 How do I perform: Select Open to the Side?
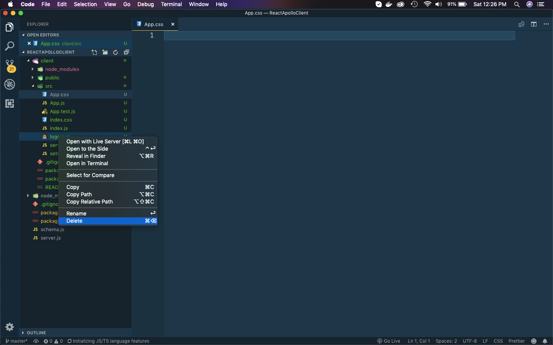click(108, 149)
